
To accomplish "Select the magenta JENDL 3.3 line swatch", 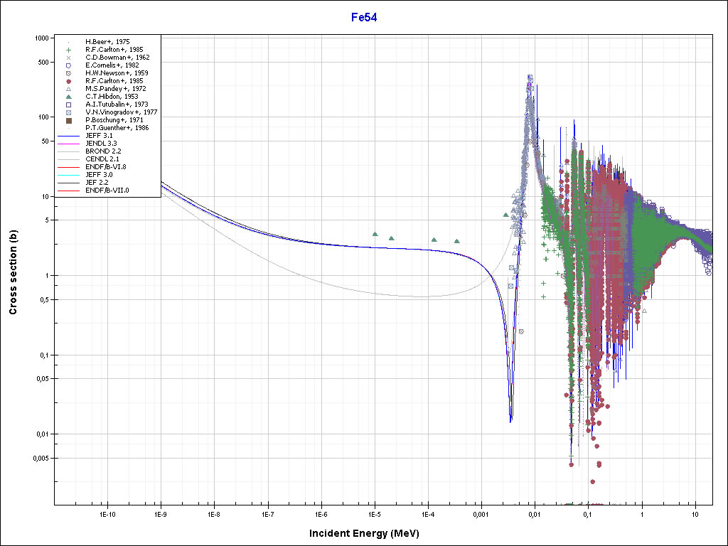I will click(x=69, y=144).
